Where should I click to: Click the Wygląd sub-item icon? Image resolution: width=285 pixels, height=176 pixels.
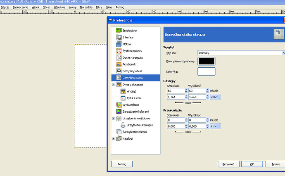tap(123, 91)
